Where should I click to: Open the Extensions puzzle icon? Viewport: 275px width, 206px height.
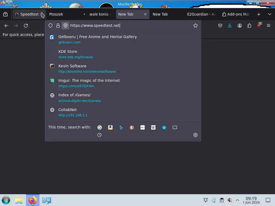(x=249, y=25)
